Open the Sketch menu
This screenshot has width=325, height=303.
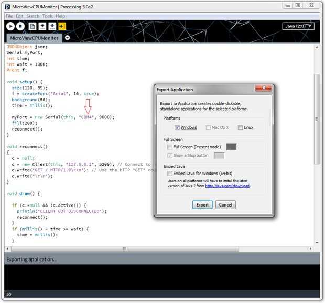32,16
